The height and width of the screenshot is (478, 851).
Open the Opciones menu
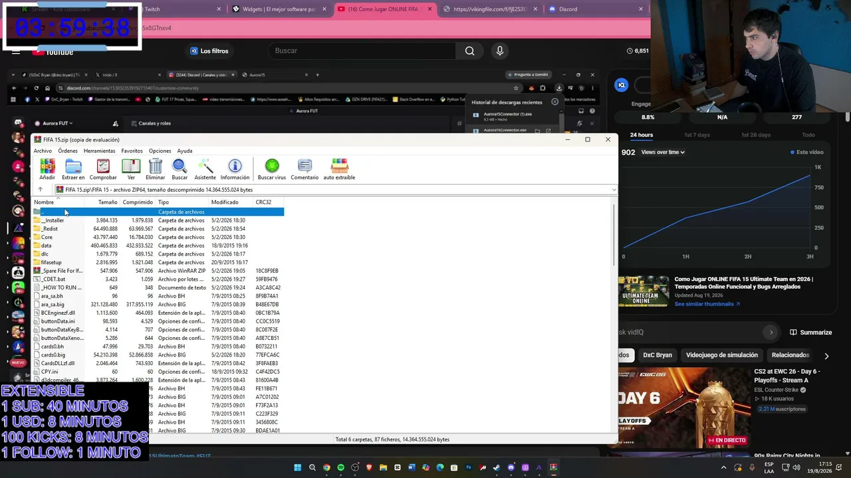pyautogui.click(x=160, y=151)
